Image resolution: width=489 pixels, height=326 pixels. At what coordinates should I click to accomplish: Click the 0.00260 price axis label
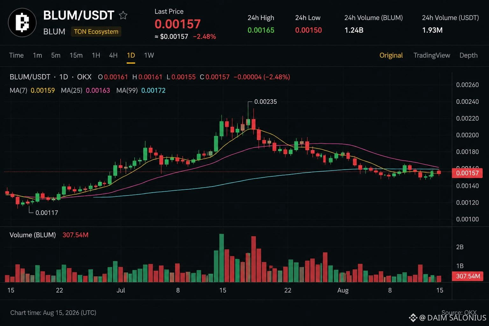click(467, 85)
